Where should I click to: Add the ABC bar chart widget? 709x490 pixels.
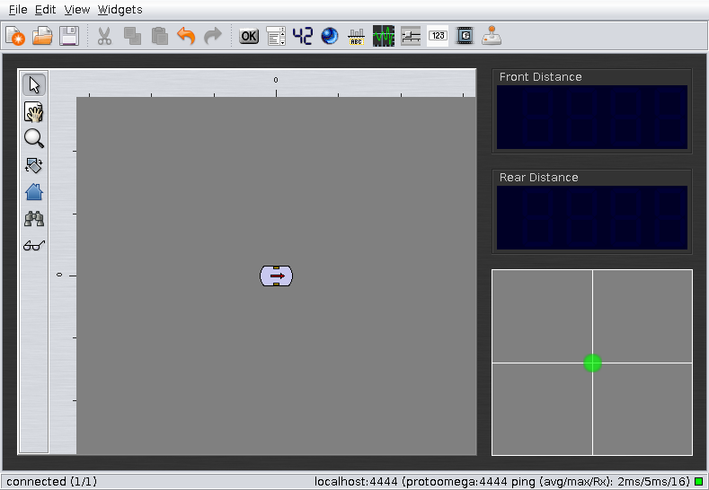point(357,36)
